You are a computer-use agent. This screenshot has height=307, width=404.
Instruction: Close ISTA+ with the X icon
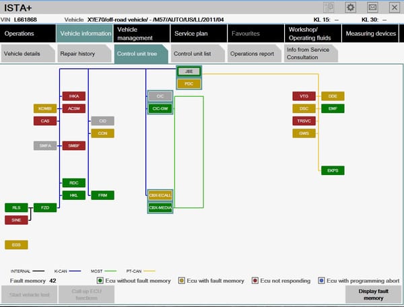point(394,7)
